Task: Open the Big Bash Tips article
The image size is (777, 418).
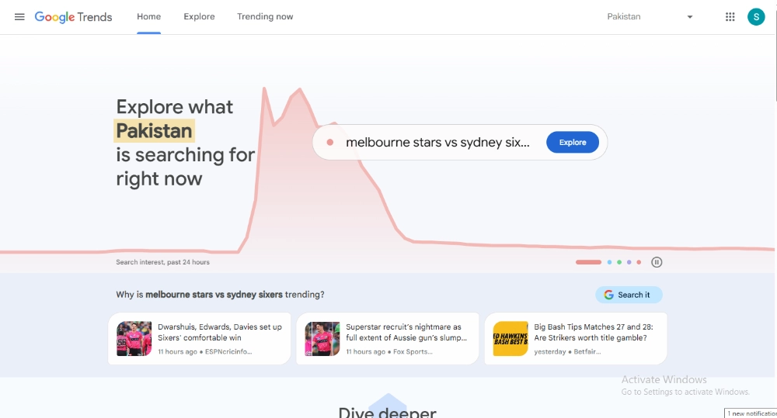Action: (576, 339)
